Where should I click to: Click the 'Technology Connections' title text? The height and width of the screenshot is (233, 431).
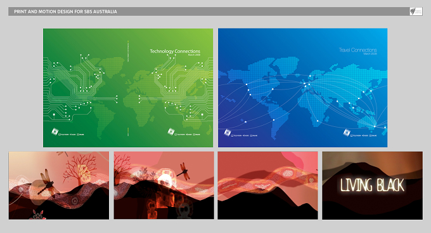click(x=175, y=51)
